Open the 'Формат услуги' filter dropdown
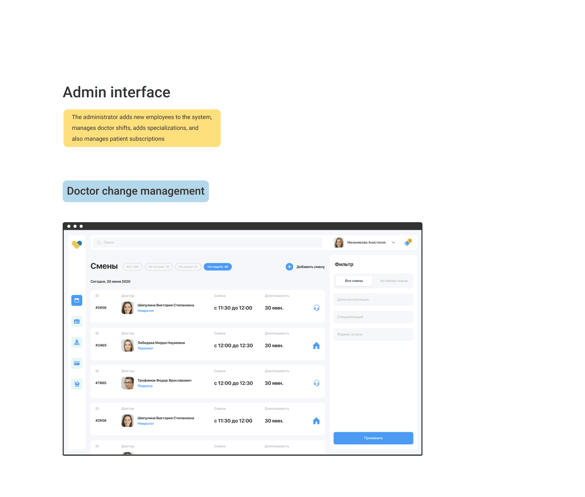Image resolution: width=585 pixels, height=497 pixels. 373,335
